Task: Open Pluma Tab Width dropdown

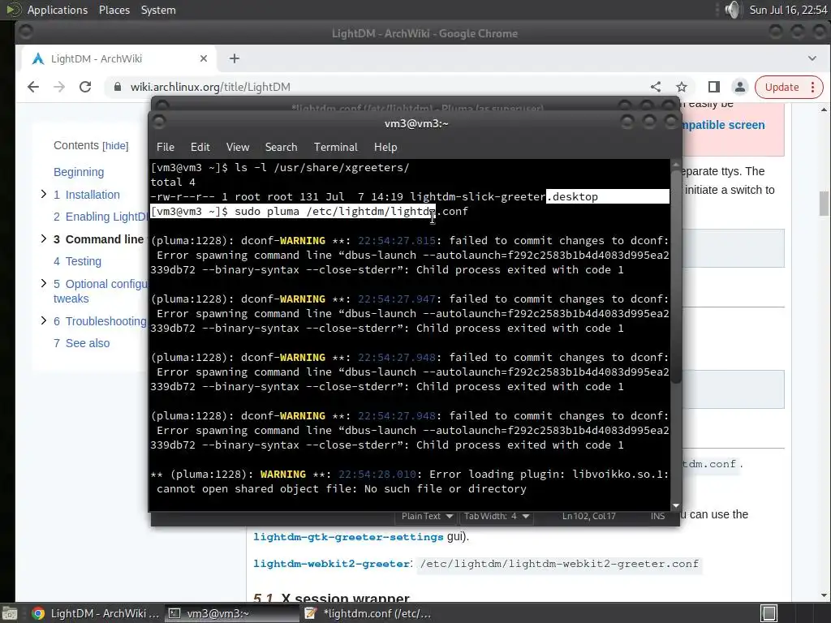Action: click(497, 516)
